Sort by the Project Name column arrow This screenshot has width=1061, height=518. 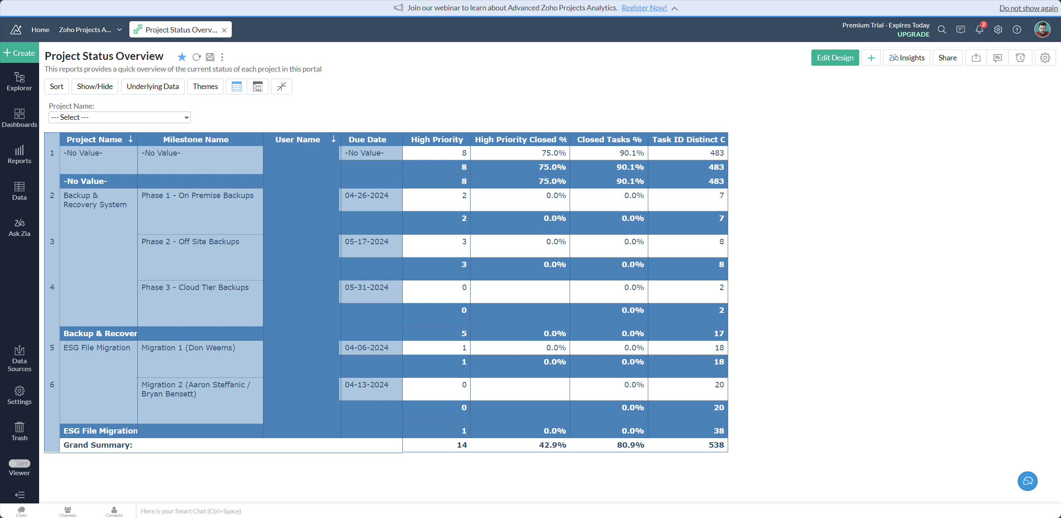131,139
